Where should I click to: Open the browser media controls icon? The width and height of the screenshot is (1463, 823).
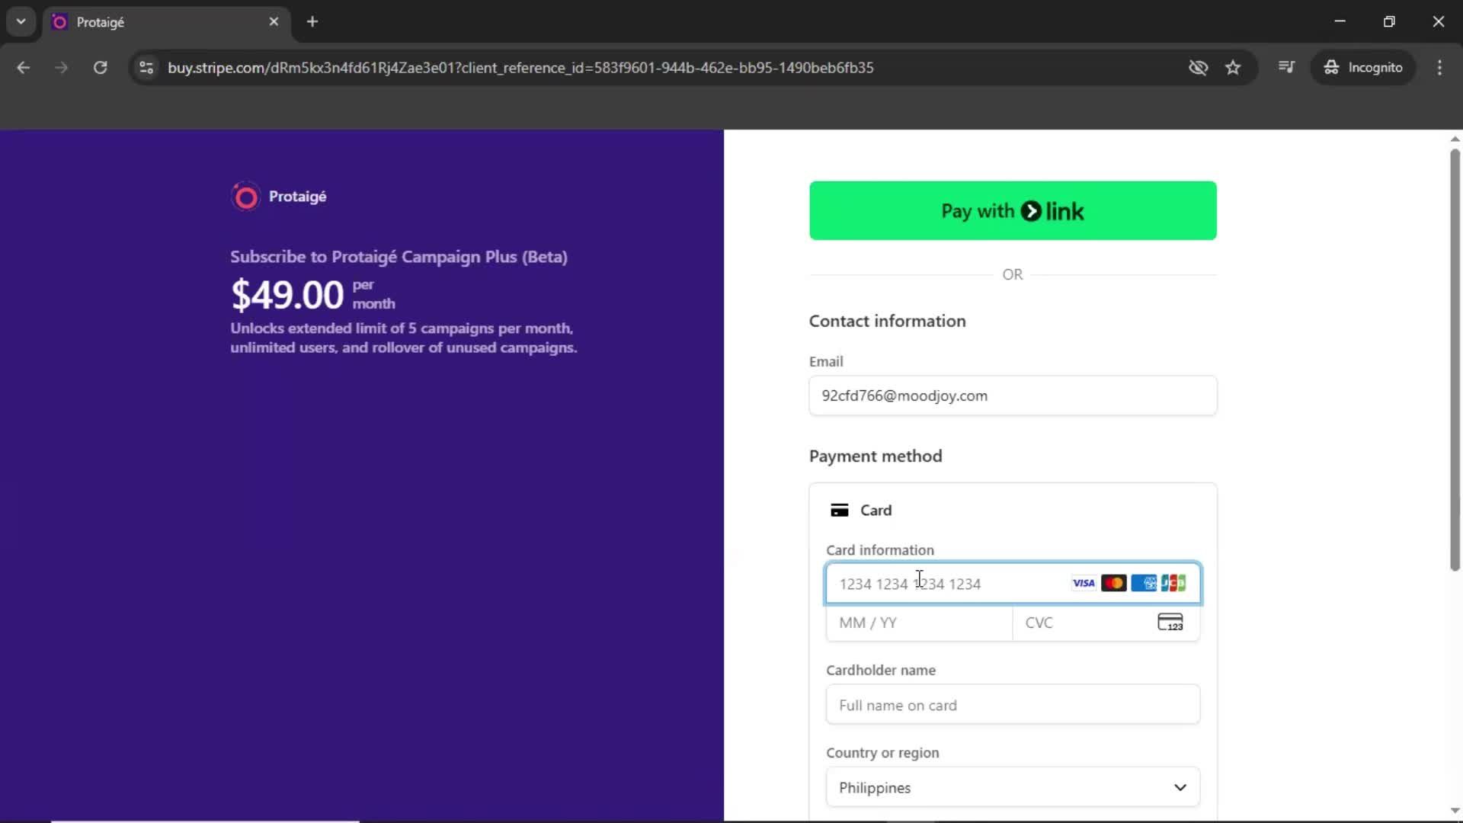1286,67
